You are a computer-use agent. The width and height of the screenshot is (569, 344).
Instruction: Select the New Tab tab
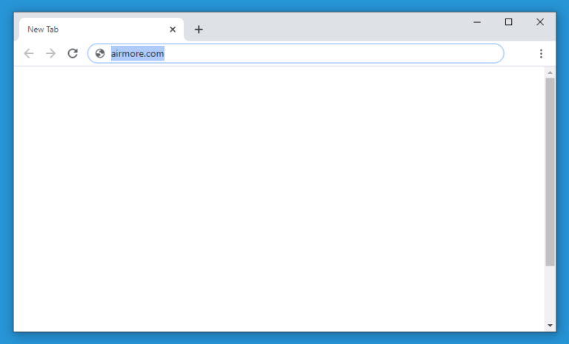[x=102, y=30]
